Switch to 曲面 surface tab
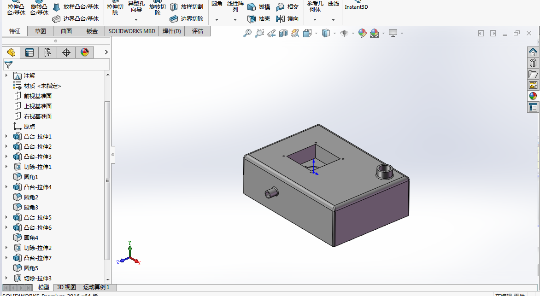Viewport: 540px width, 296px height. tap(66, 31)
